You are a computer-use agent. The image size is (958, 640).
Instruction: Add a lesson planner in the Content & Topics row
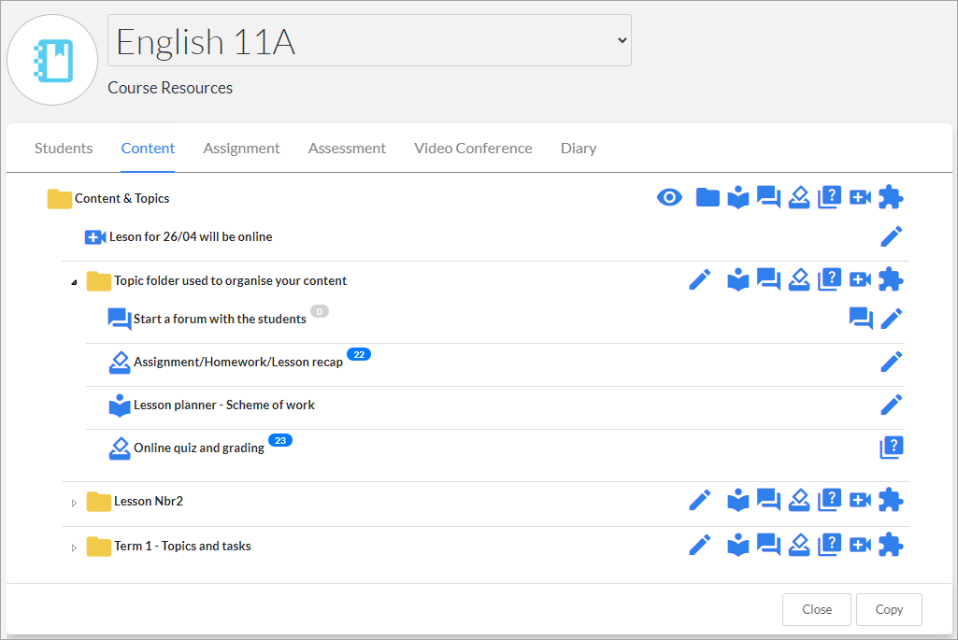coord(738,197)
